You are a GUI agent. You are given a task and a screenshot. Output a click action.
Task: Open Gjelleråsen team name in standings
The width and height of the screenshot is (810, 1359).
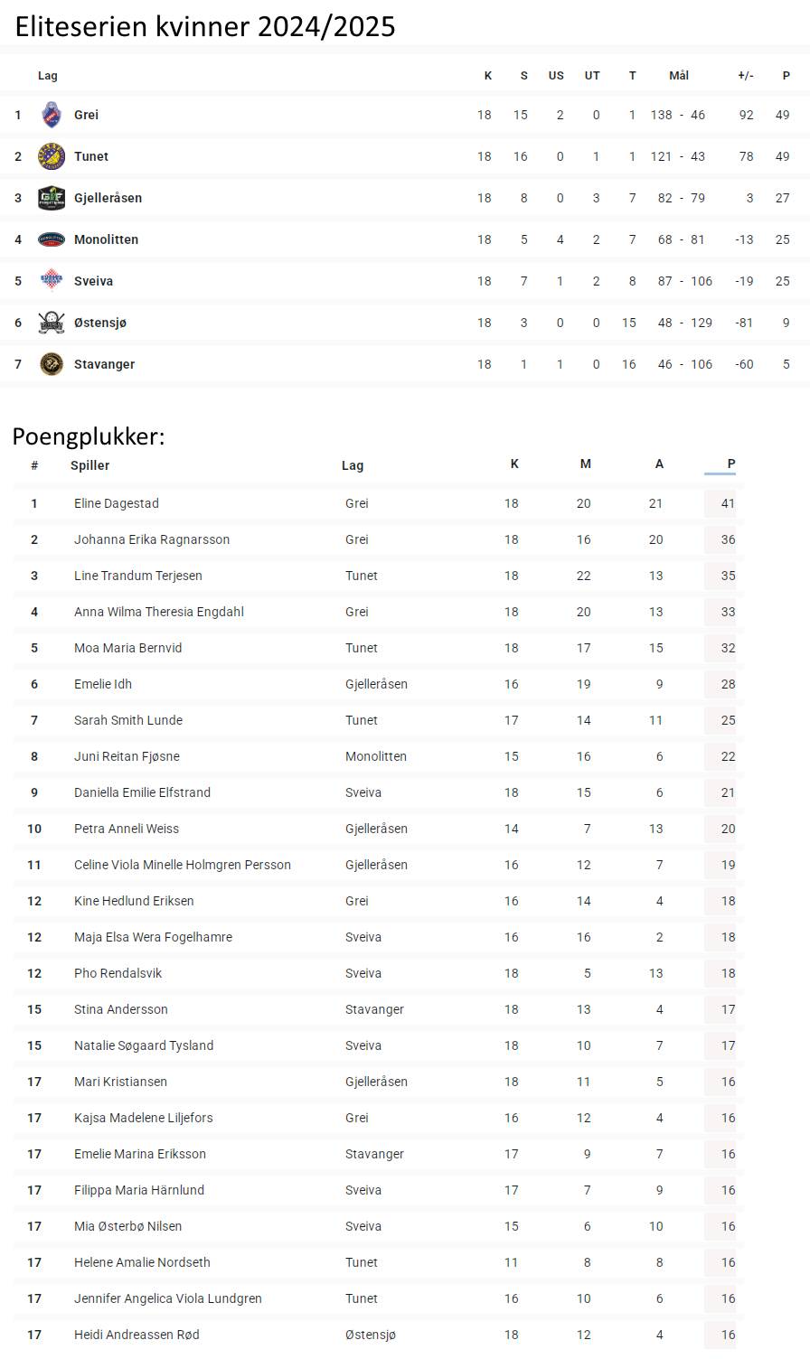108,198
